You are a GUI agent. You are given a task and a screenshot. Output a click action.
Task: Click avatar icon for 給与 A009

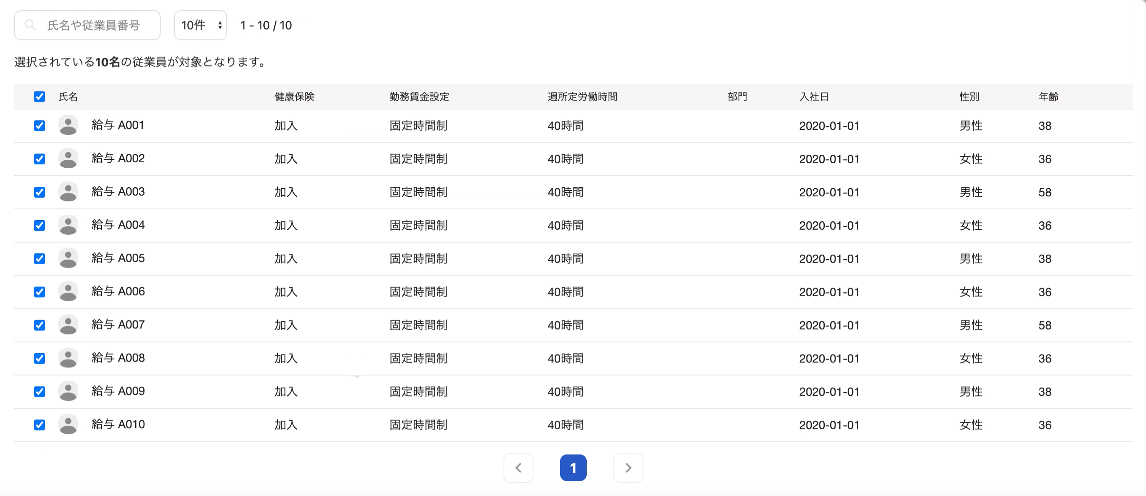[68, 392]
